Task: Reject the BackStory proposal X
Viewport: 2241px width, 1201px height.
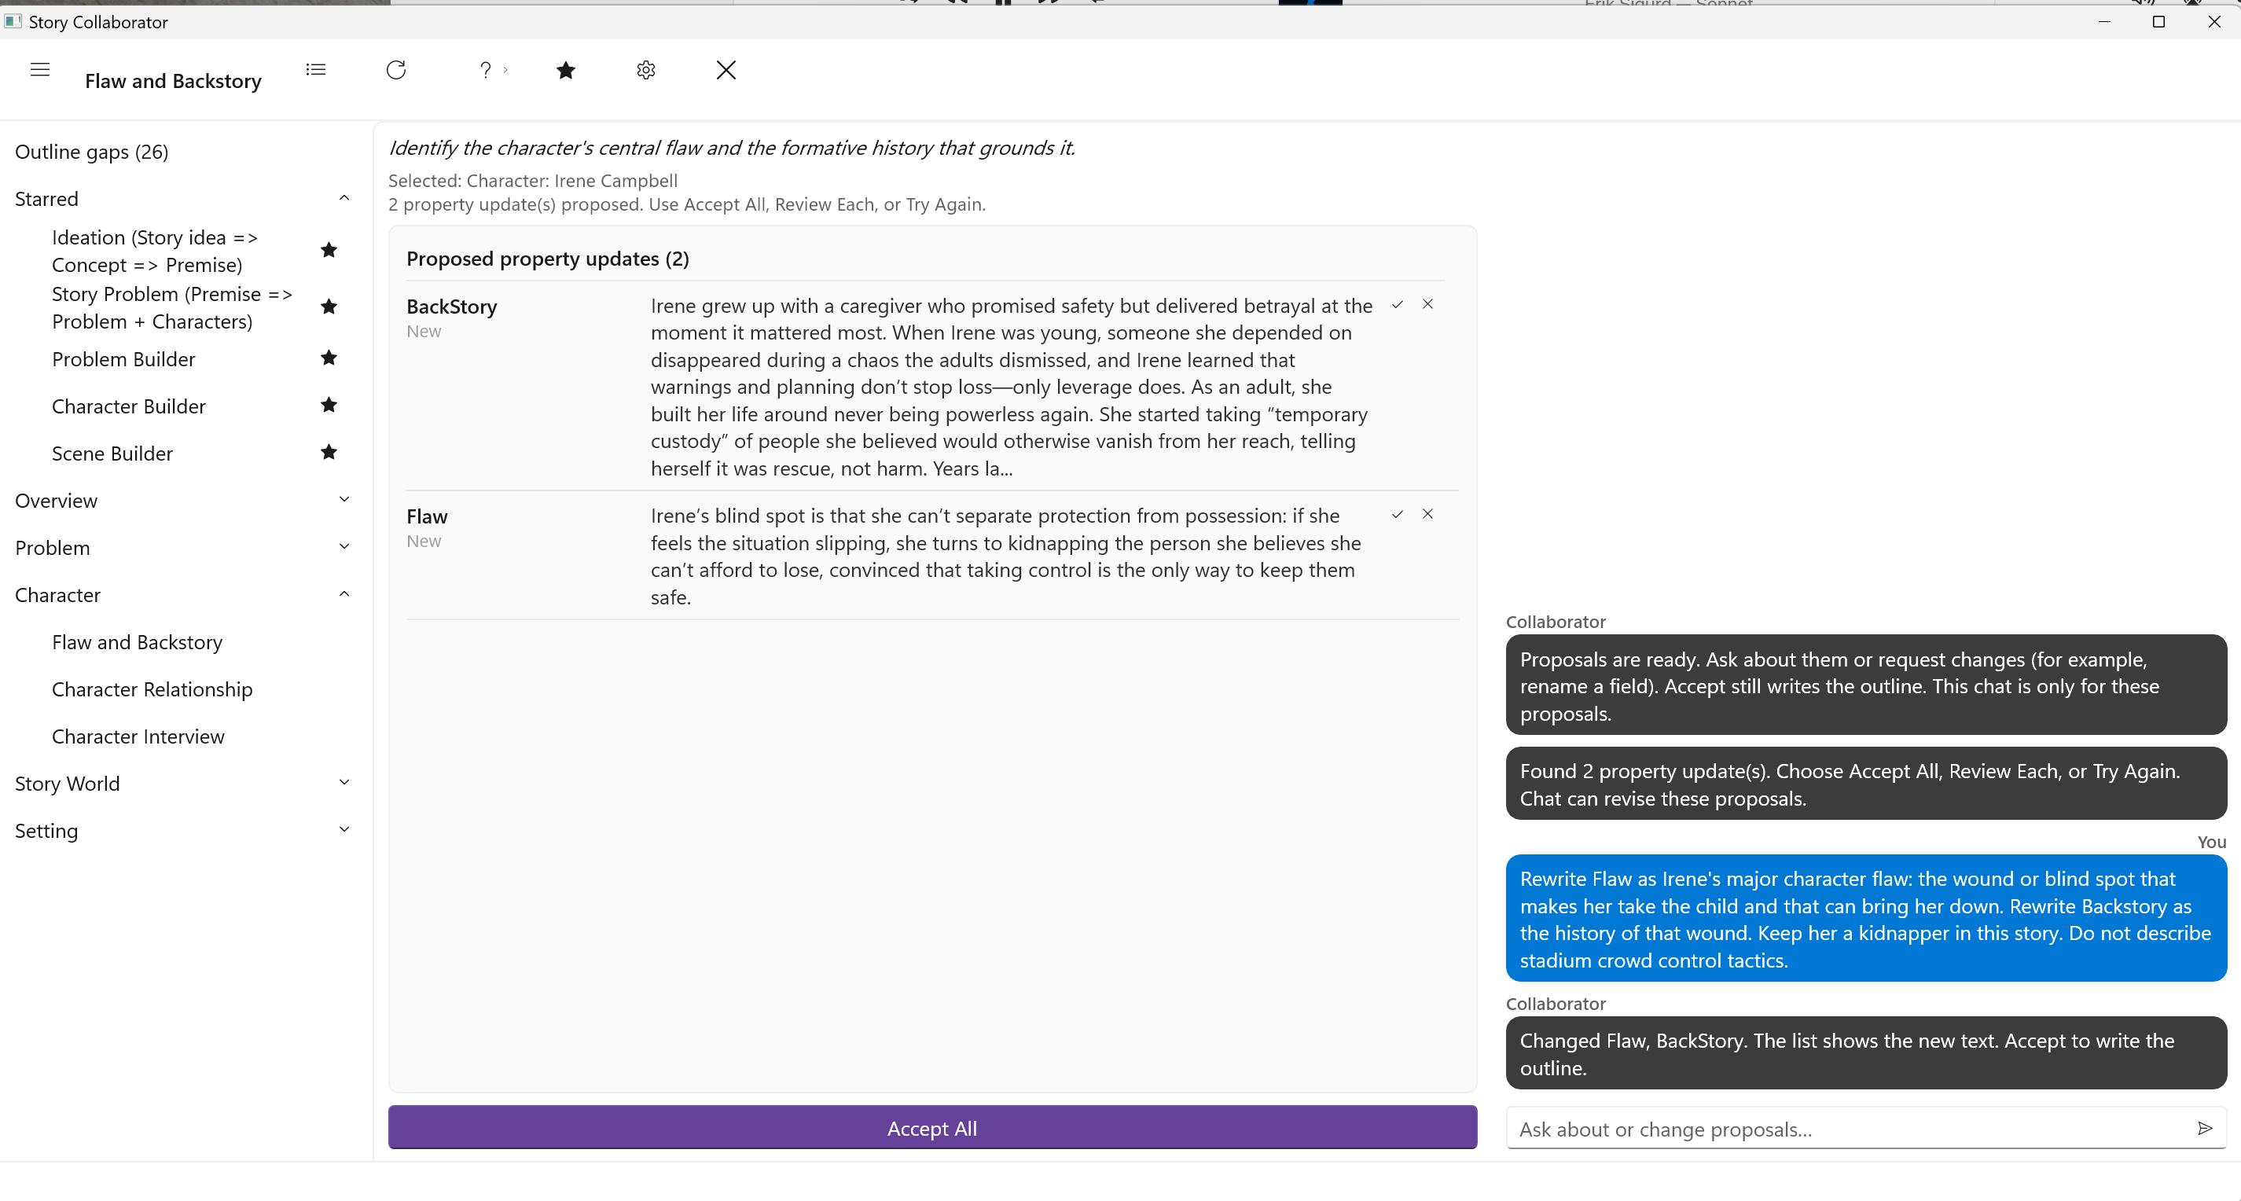Action: tap(1427, 304)
